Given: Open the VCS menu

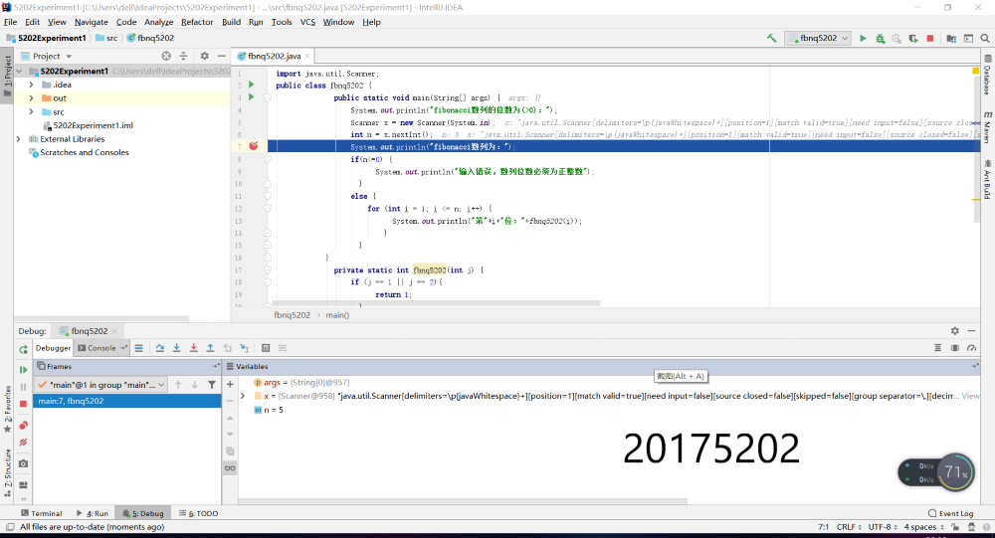Looking at the screenshot, I should (307, 22).
